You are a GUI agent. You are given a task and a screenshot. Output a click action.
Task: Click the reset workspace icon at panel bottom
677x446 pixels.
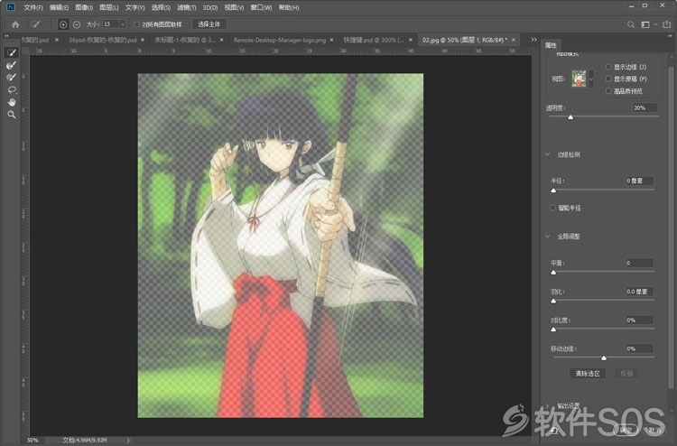click(x=554, y=430)
